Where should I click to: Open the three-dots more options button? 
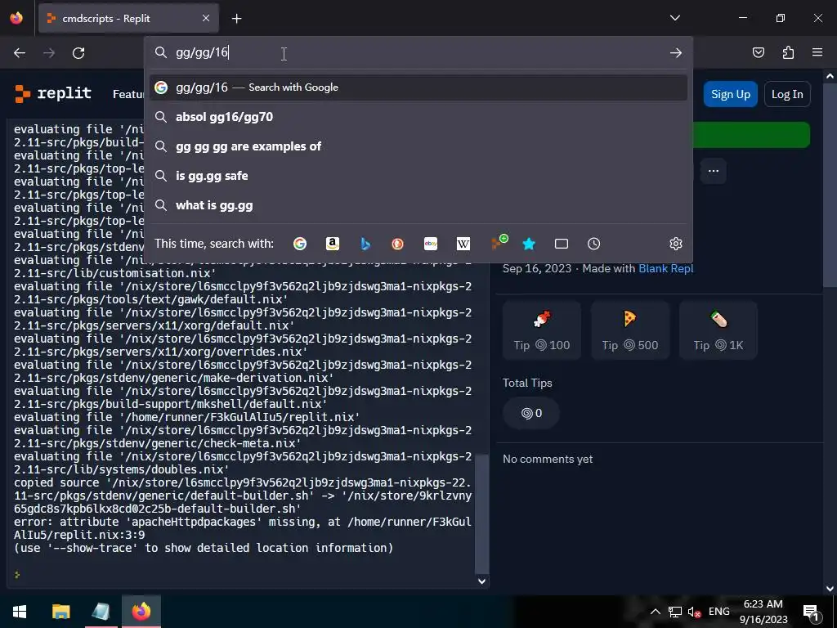tap(713, 171)
